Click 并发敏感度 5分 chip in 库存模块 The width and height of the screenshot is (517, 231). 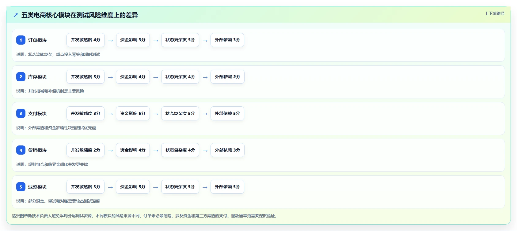tap(86, 77)
